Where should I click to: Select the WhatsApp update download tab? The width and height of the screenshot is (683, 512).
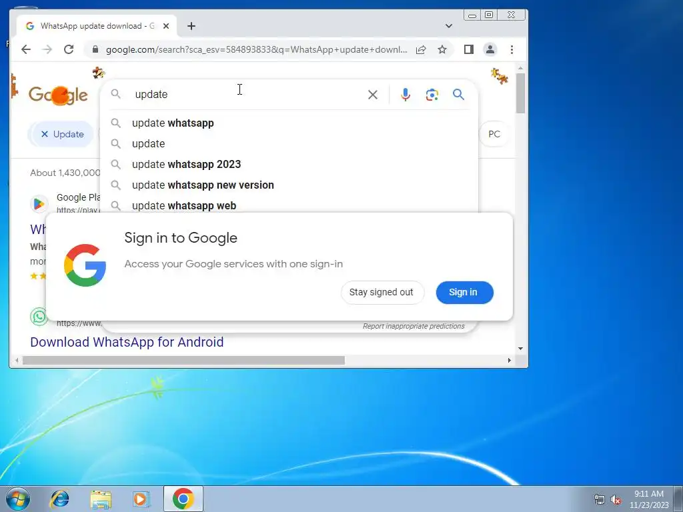[x=97, y=26]
